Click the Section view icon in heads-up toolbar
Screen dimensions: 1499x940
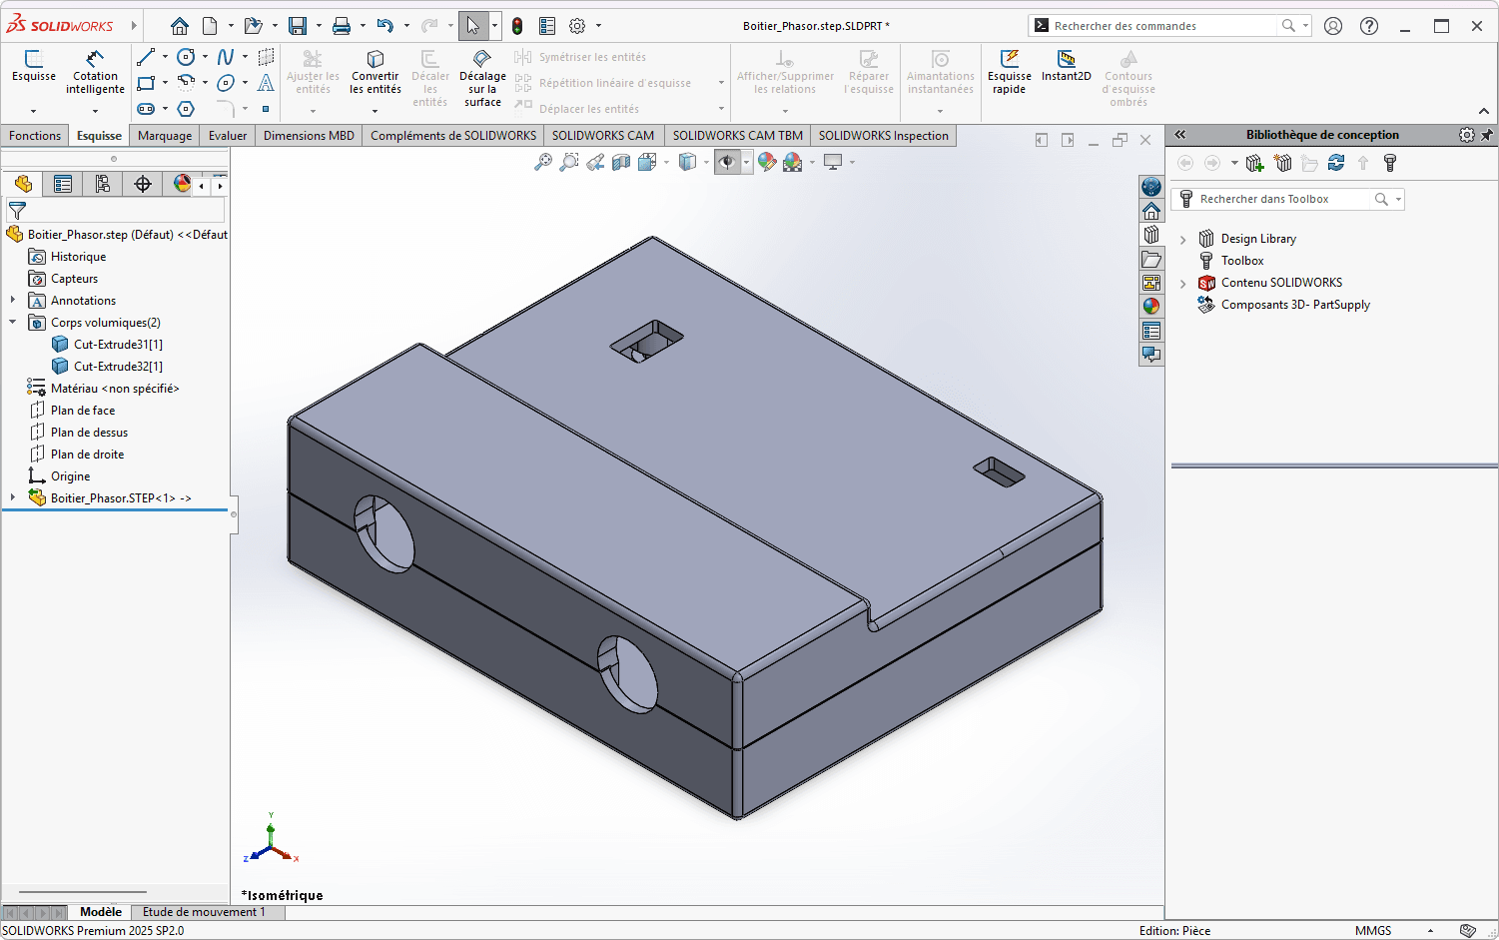[622, 162]
